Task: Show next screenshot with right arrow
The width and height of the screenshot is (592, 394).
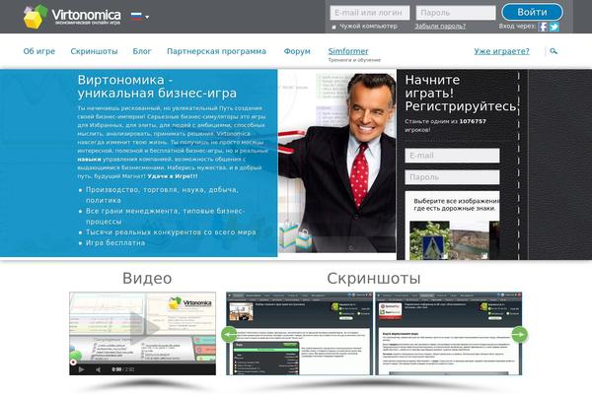Action: tap(520, 335)
